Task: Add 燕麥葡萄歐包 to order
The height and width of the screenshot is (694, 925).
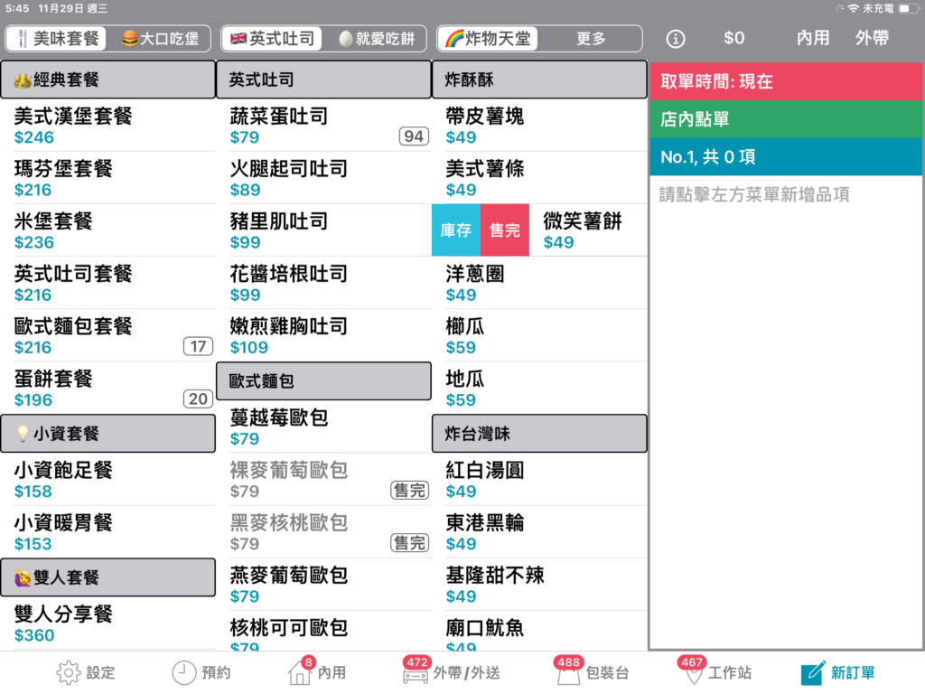Action: [x=324, y=585]
